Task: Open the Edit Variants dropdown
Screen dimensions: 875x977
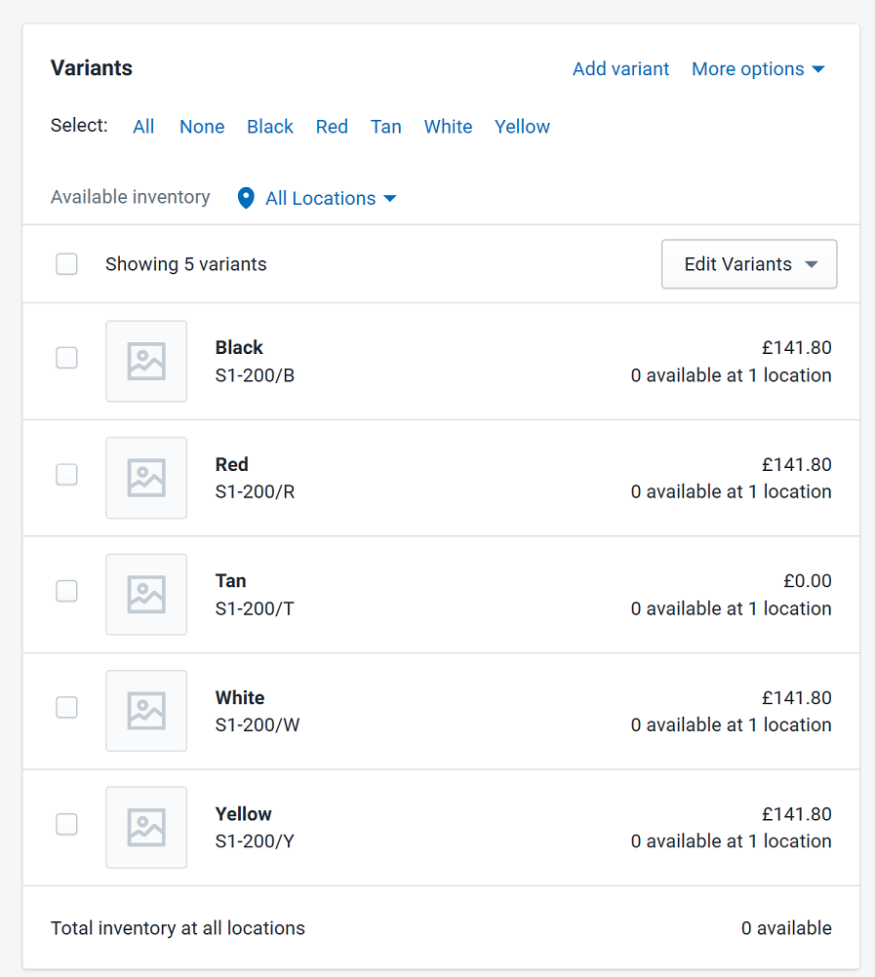Action: (x=749, y=264)
